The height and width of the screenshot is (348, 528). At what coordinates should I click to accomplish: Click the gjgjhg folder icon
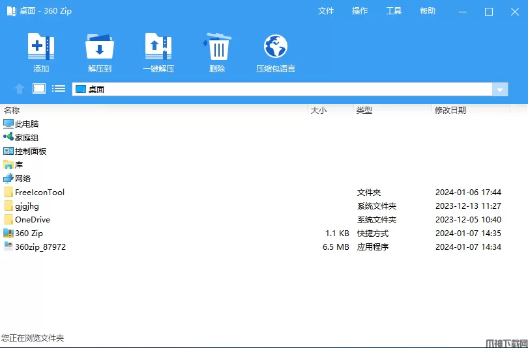[8, 206]
